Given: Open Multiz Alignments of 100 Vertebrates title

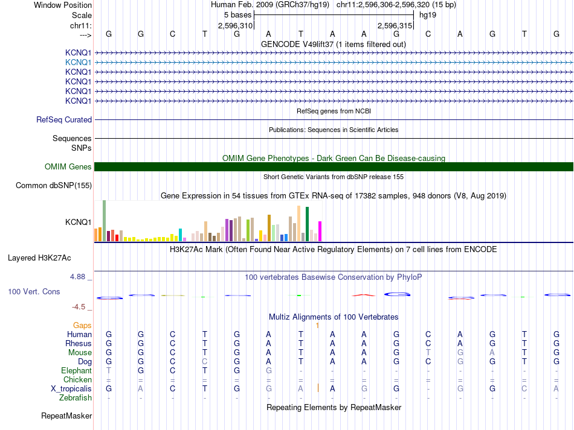Looking at the screenshot, I should (333, 317).
